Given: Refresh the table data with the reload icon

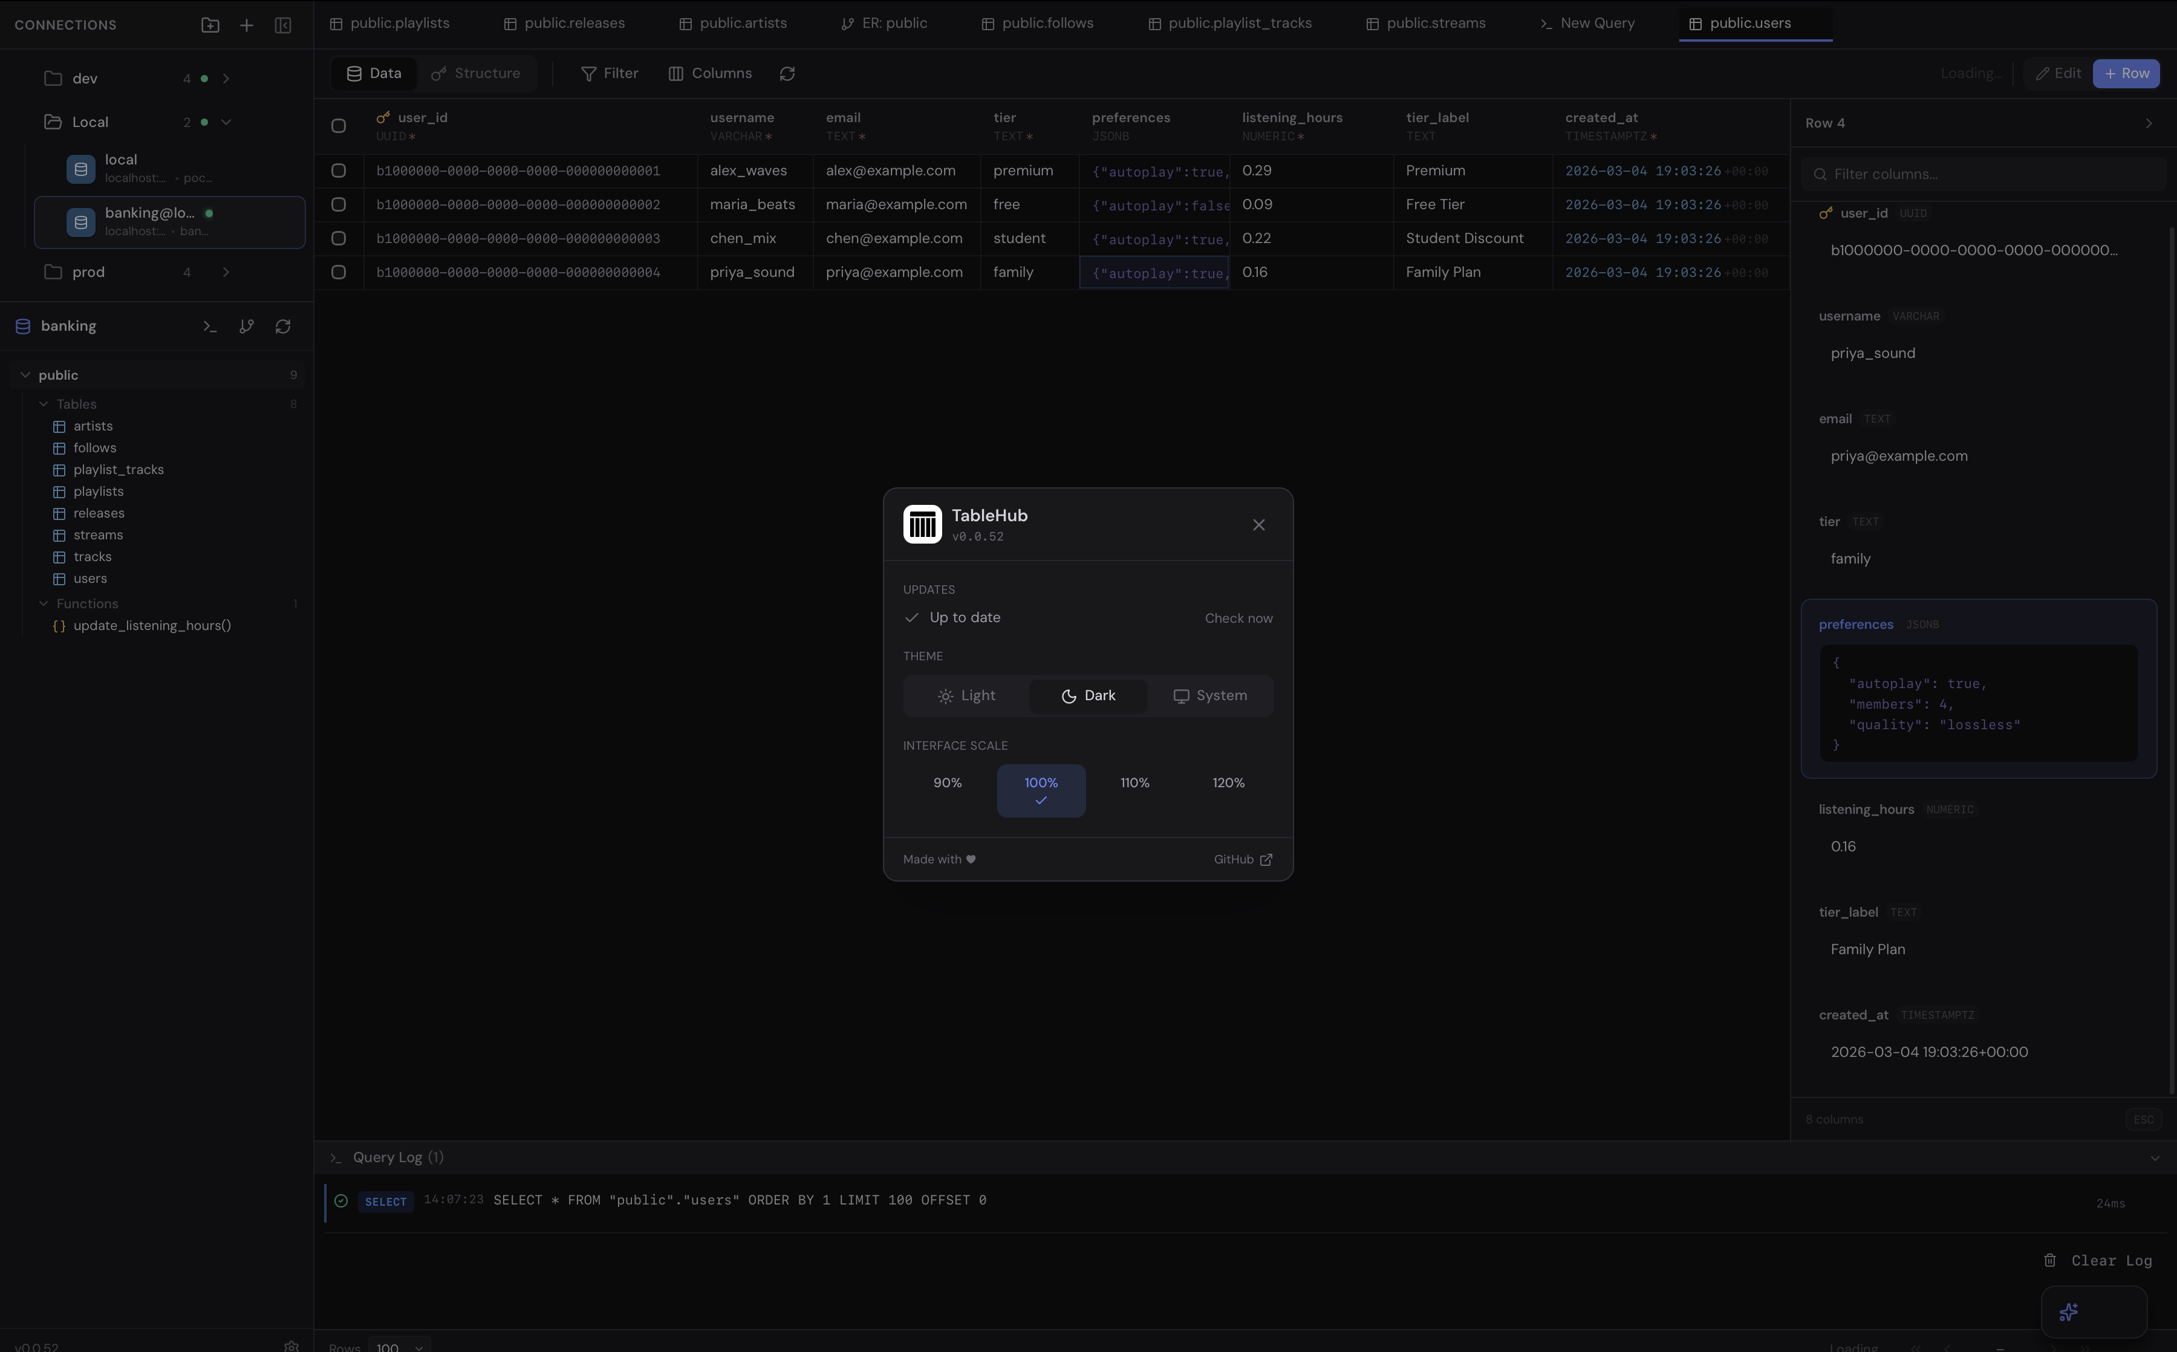Looking at the screenshot, I should coord(787,73).
